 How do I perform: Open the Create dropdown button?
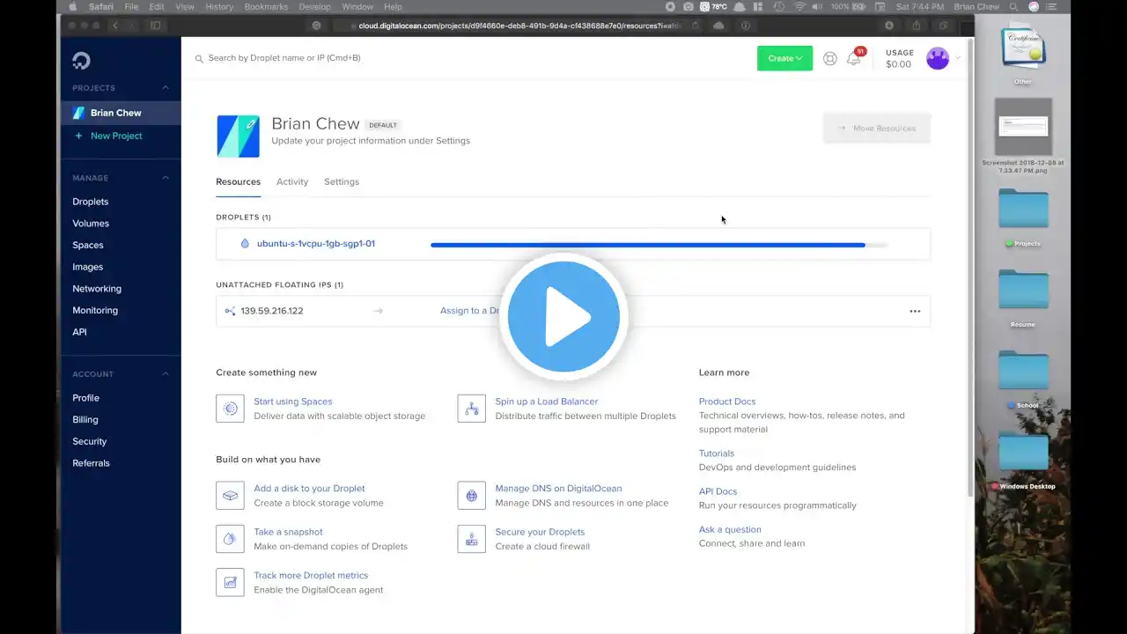coord(784,59)
